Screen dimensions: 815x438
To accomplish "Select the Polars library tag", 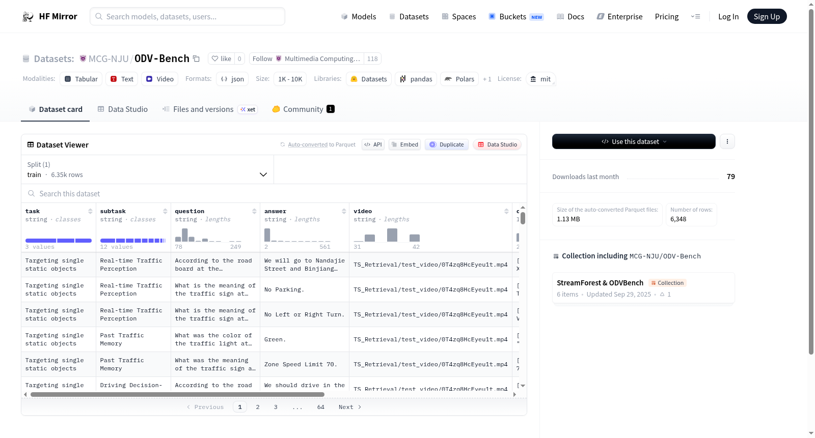I will pyautogui.click(x=459, y=79).
